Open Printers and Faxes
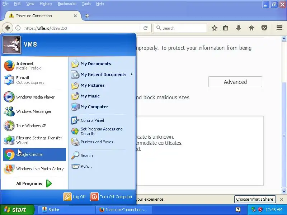287x215 pixels. tap(102, 142)
